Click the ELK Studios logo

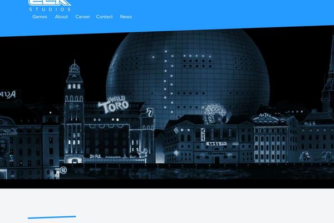(x=50, y=6)
